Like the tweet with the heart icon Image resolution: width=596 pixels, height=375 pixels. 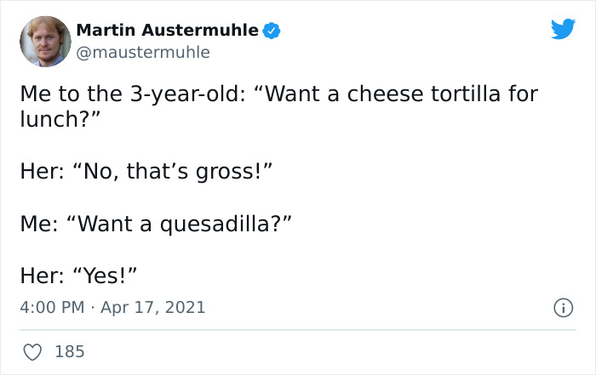click(31, 350)
